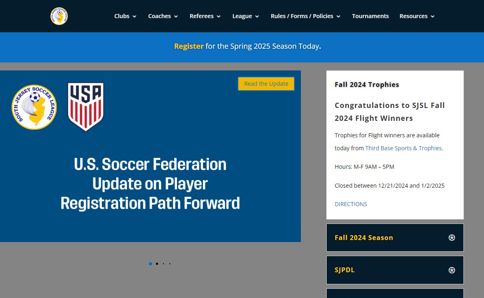The height and width of the screenshot is (298, 484).
Task: Select the second slide pagination dot
Action: coord(157,264)
